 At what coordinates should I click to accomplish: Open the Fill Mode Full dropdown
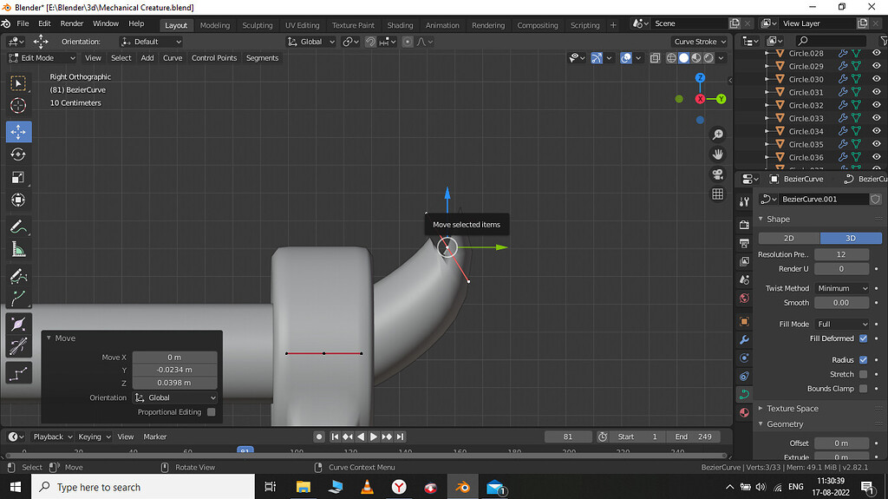click(x=842, y=325)
